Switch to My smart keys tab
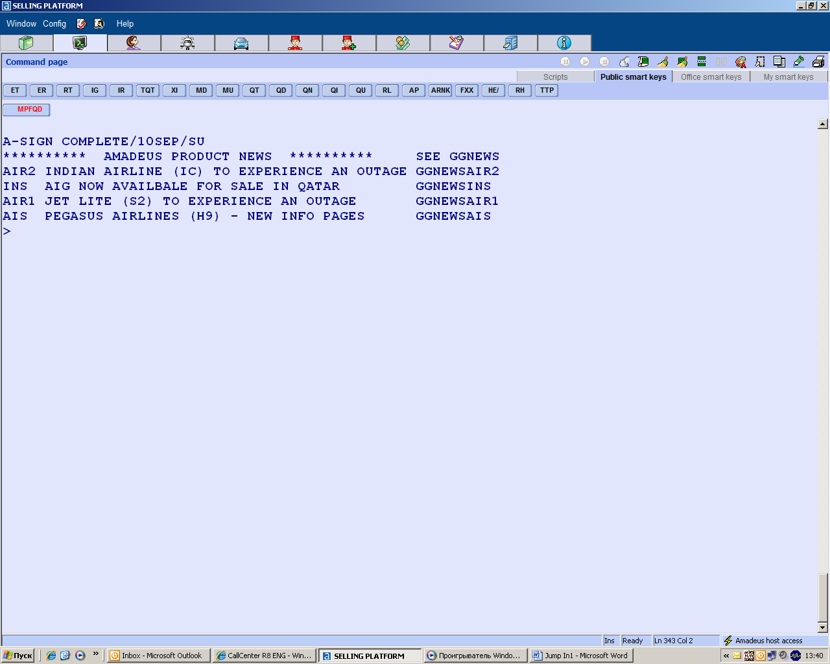 [788, 77]
